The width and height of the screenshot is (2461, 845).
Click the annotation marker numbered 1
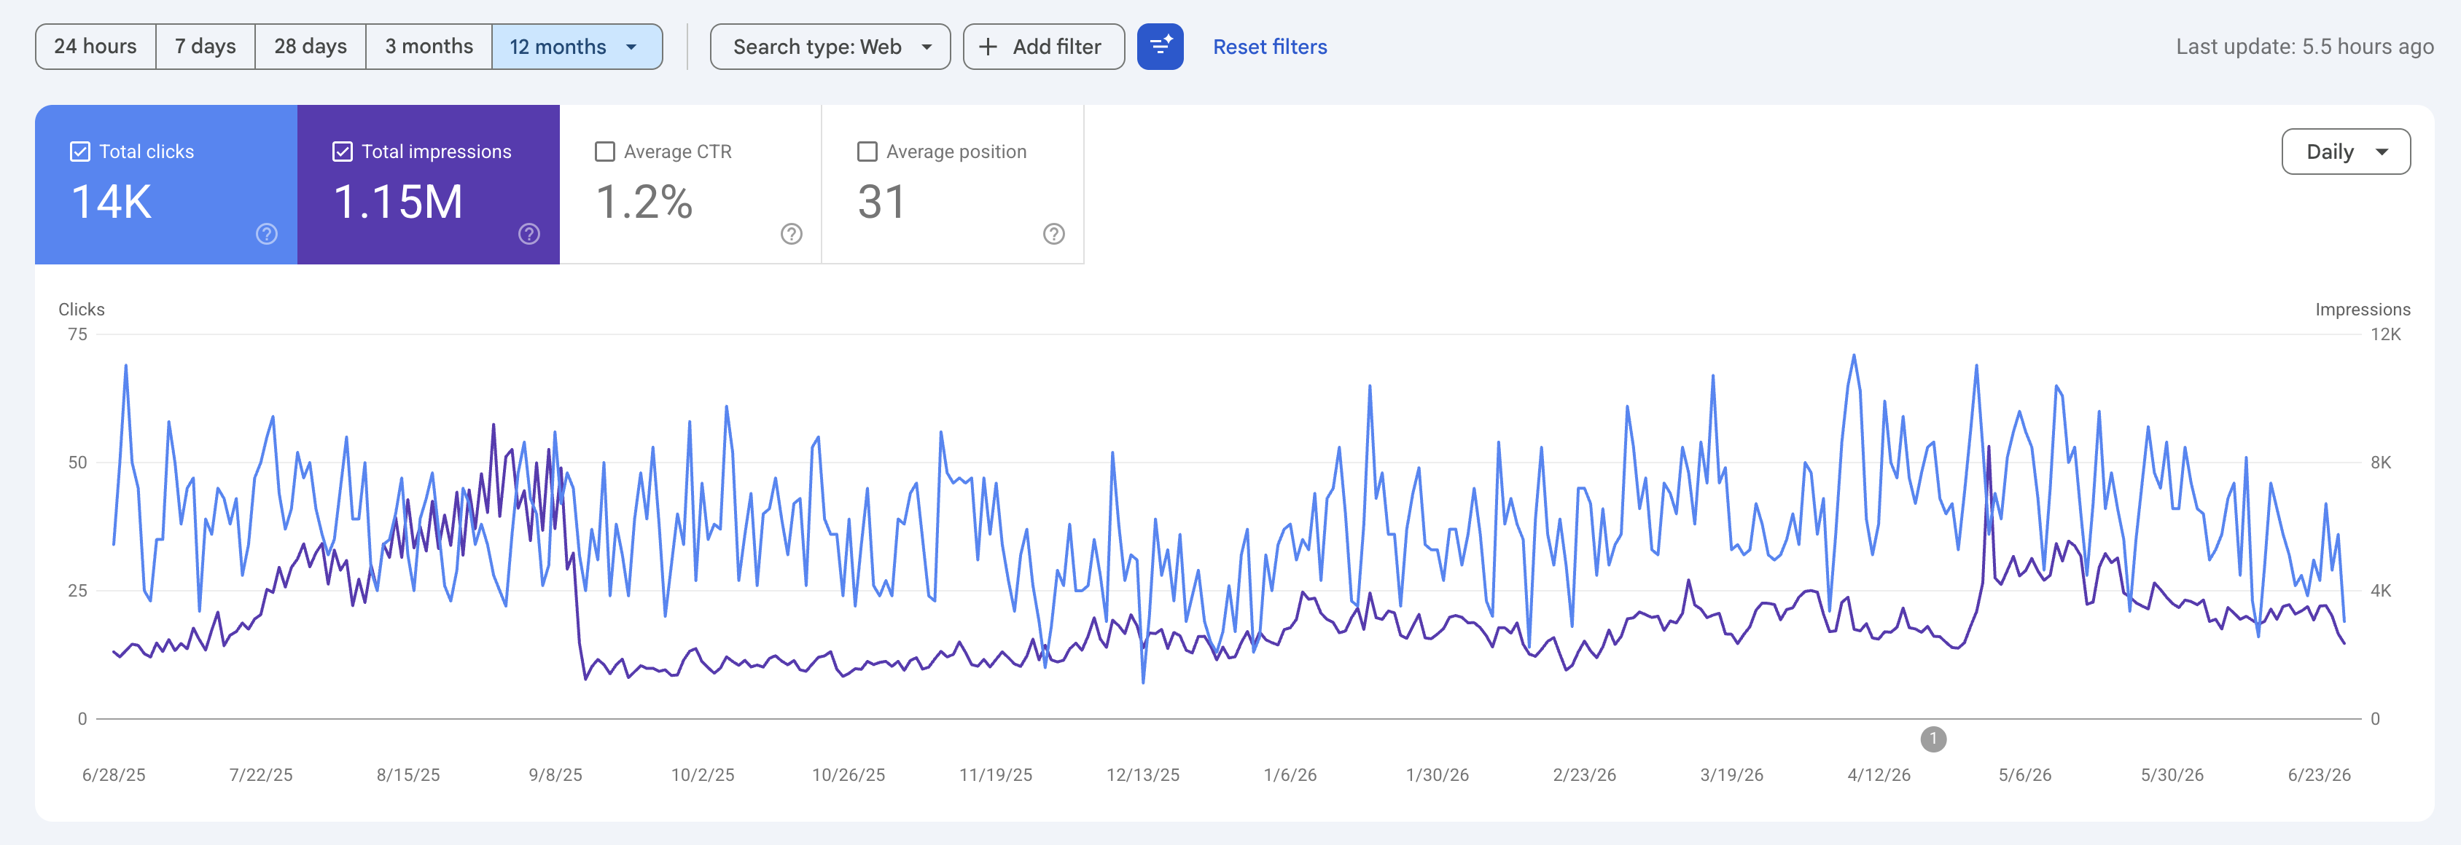pos(1932,739)
